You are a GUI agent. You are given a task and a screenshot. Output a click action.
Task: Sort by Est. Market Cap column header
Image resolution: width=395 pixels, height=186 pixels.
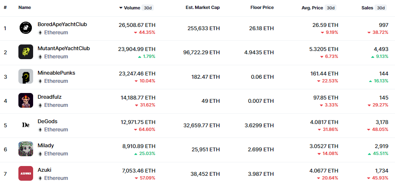point(202,7)
